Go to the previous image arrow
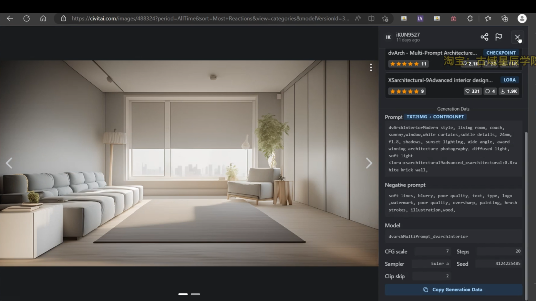 [9, 163]
